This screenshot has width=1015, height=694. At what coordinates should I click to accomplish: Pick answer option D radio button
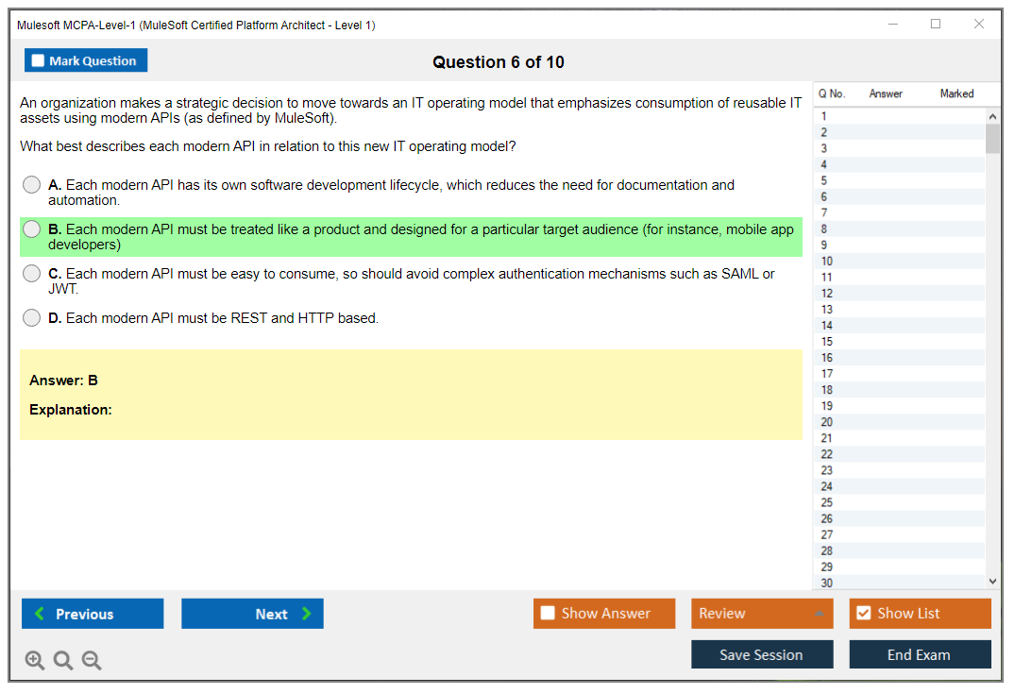pyautogui.click(x=32, y=318)
